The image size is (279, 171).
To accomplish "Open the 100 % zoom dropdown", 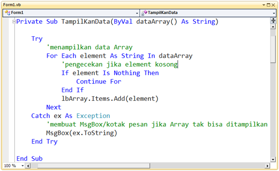I will [23, 166].
